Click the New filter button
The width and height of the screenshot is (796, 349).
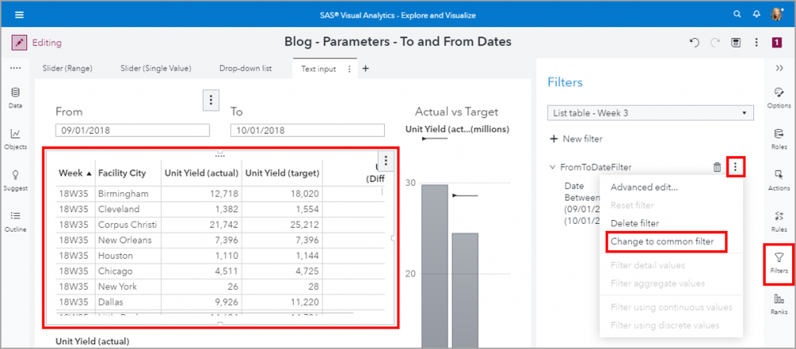577,139
